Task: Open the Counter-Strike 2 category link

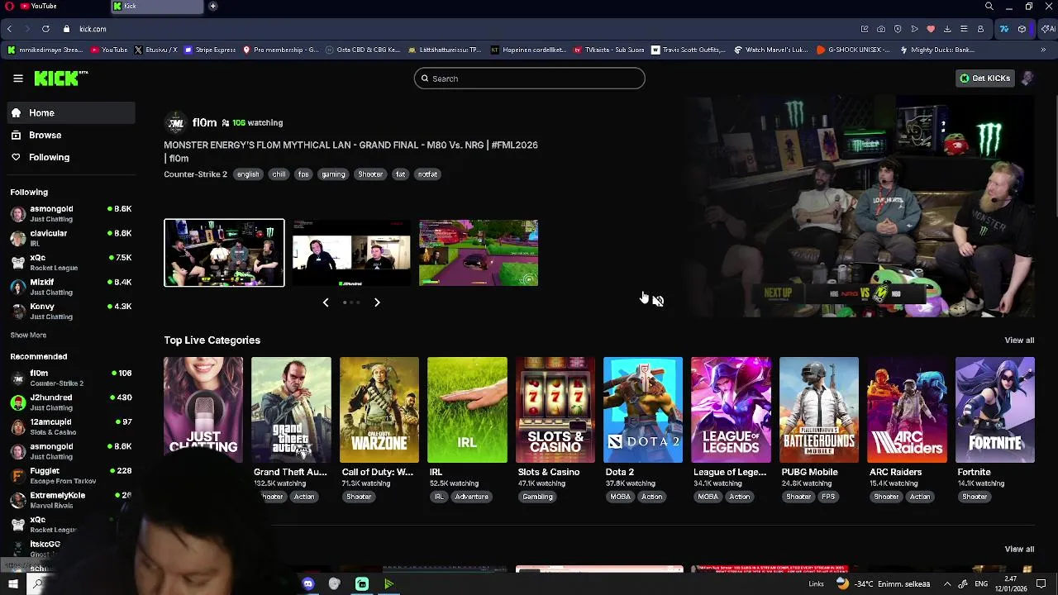Action: [x=195, y=174]
